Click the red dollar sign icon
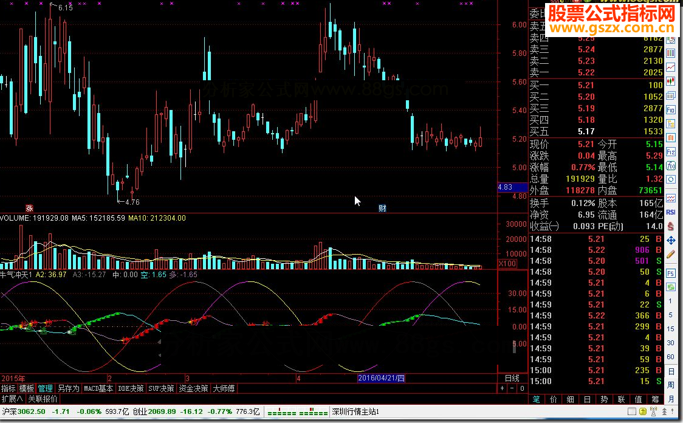Image resolution: width=683 pixels, height=423 pixels. [671, 226]
